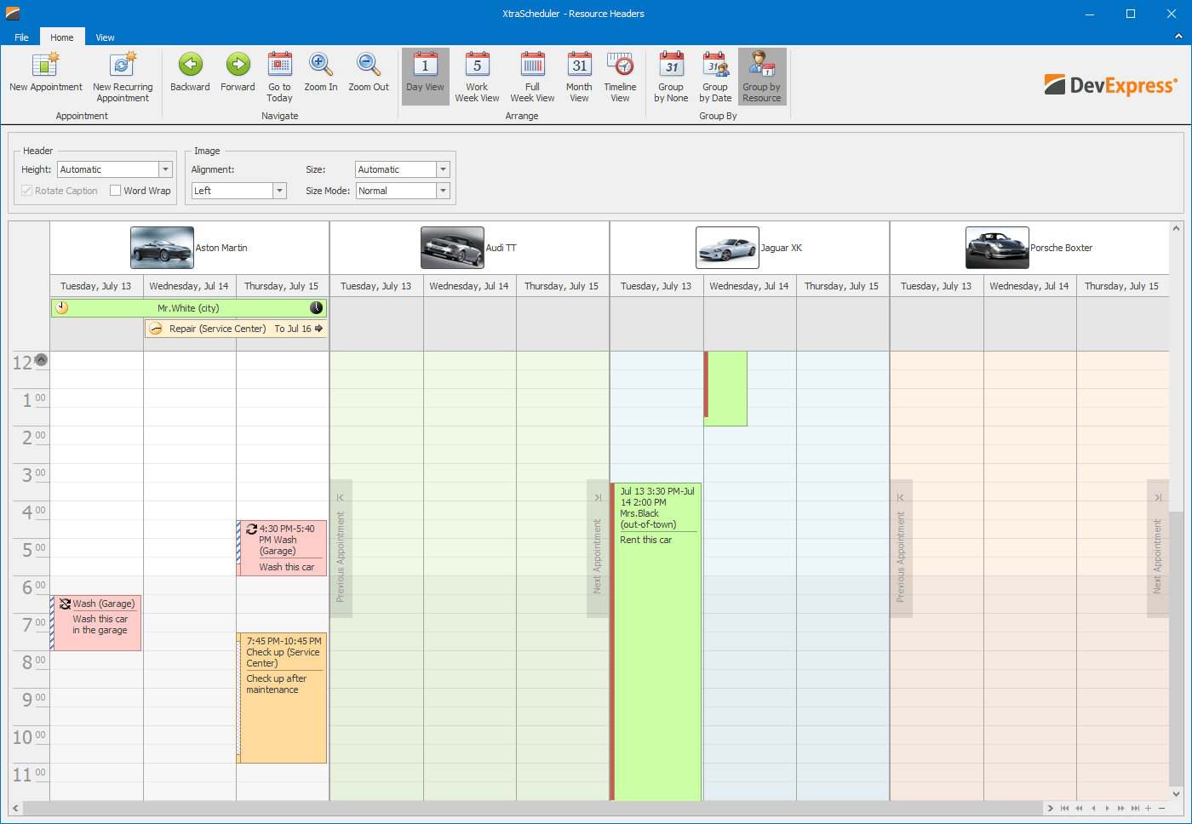This screenshot has height=824, width=1192.
Task: Go to last resource in navigator
Action: pos(1135,809)
